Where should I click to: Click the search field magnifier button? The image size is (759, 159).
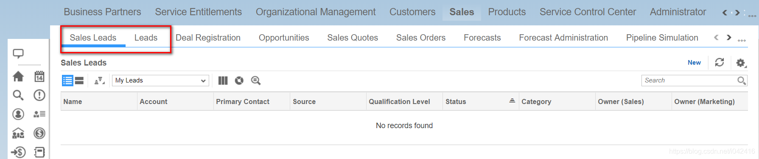[742, 80]
